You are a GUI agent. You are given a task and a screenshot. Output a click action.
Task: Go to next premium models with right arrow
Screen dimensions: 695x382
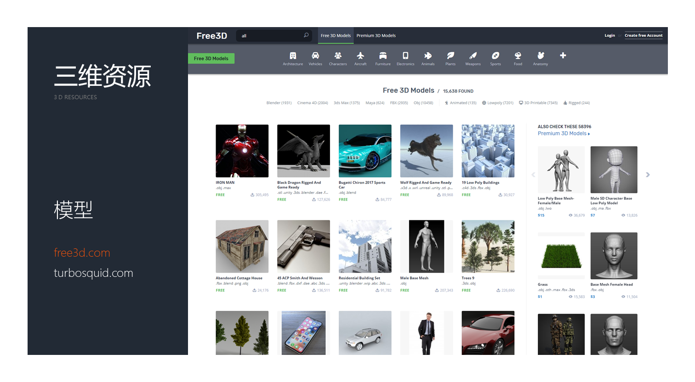(x=648, y=174)
